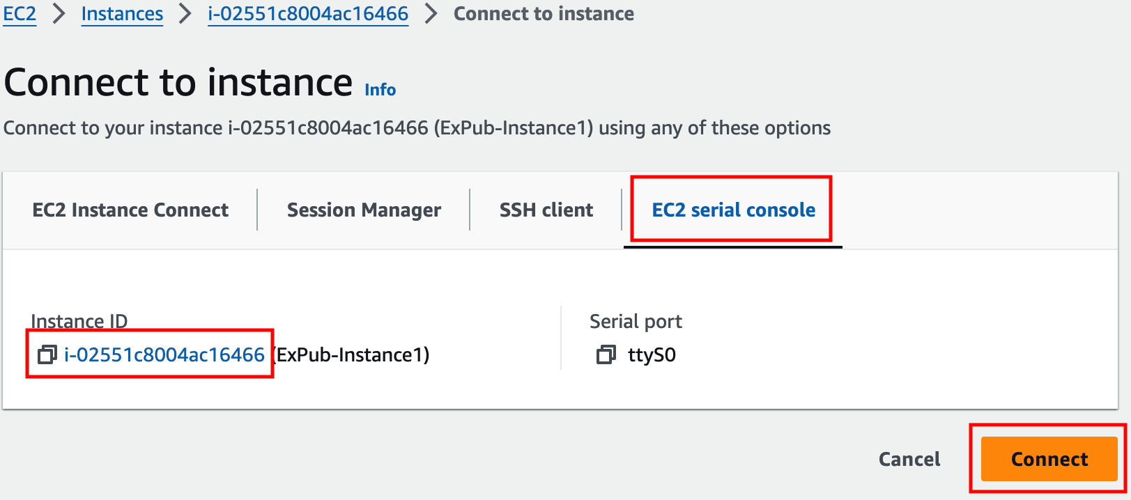Cancel connecting to the instance
The height and width of the screenshot is (500, 1131).
909,459
